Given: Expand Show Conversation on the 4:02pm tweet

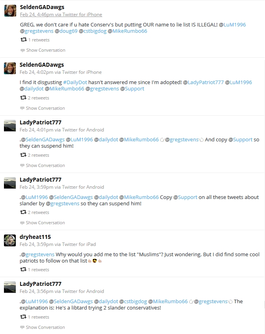Looking at the screenshot, I should [45, 108].
